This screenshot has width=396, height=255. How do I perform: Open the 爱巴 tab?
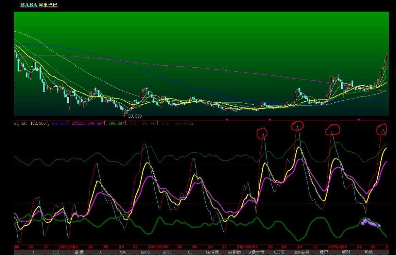click(x=324, y=252)
